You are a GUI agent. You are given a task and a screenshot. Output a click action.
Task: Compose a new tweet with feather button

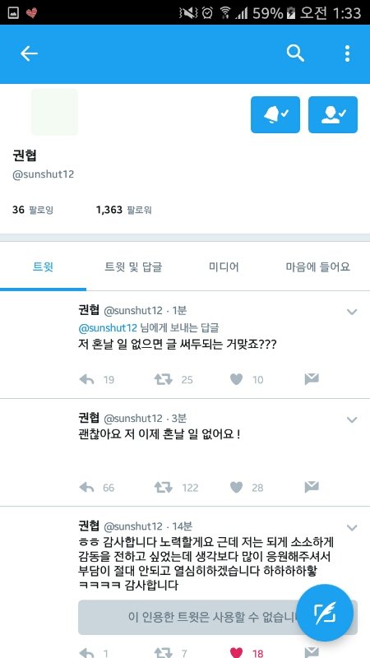325,613
